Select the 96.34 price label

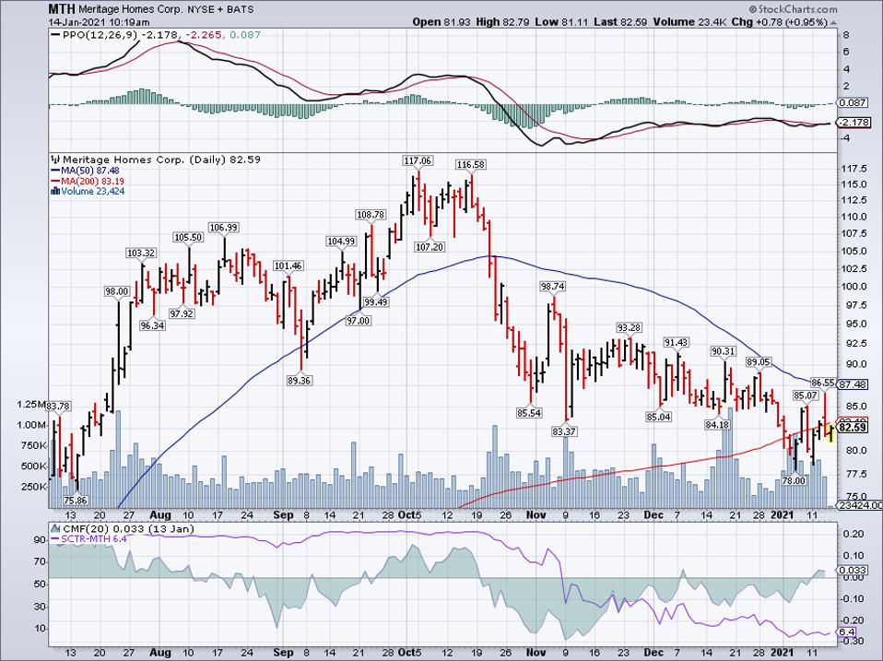[153, 325]
